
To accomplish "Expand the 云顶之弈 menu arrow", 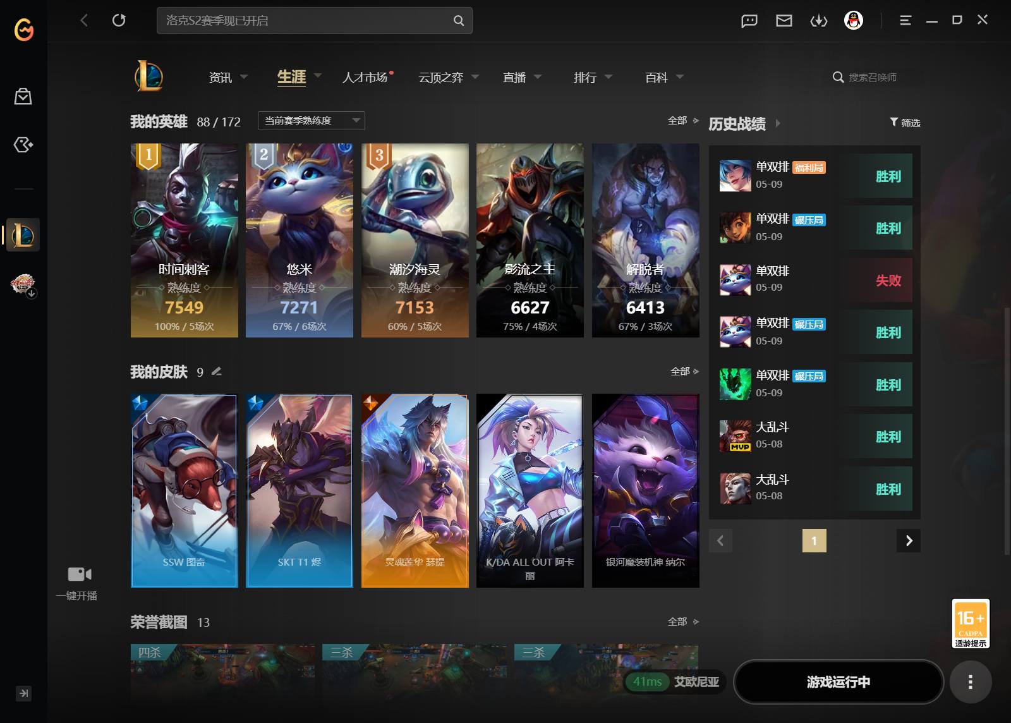I will coord(475,76).
